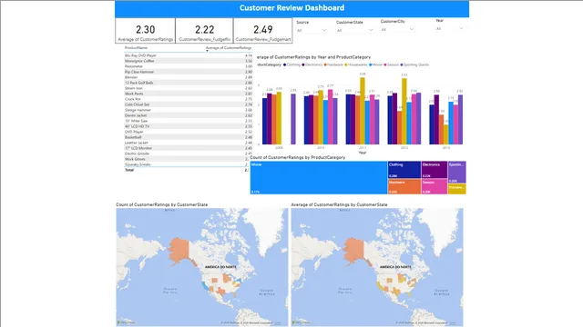Select the yellow Housewares treemap tile

[x=457, y=189]
